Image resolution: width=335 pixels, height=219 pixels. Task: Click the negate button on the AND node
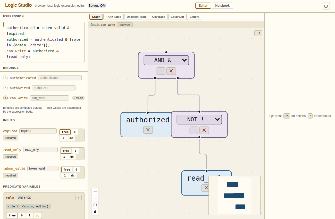(161, 71)
